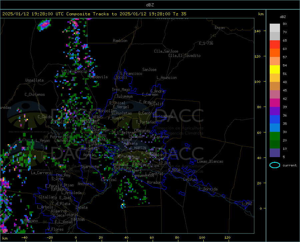Viewport: 300px width, 242px height.
Task: Click the 'Clla.SanJose' map label
Action: click(166, 51)
